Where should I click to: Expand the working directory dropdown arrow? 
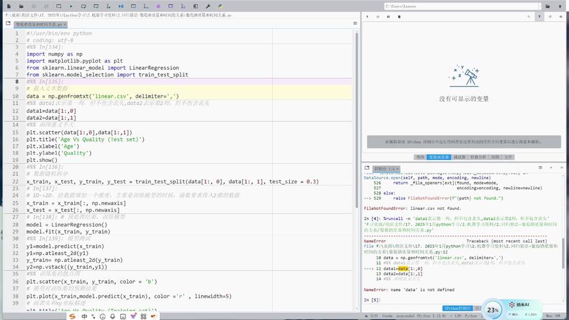pos(540,6)
